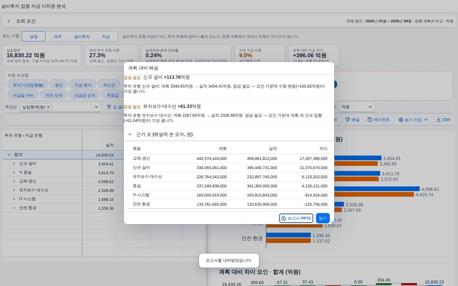Switch to the 재무 viewer tab
This screenshot has width=458, height=286.
(x=58, y=36)
